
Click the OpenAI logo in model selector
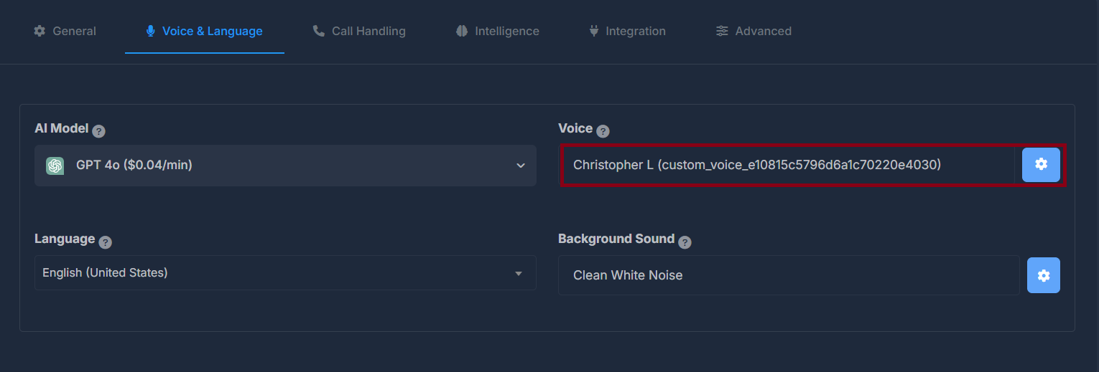(x=55, y=166)
